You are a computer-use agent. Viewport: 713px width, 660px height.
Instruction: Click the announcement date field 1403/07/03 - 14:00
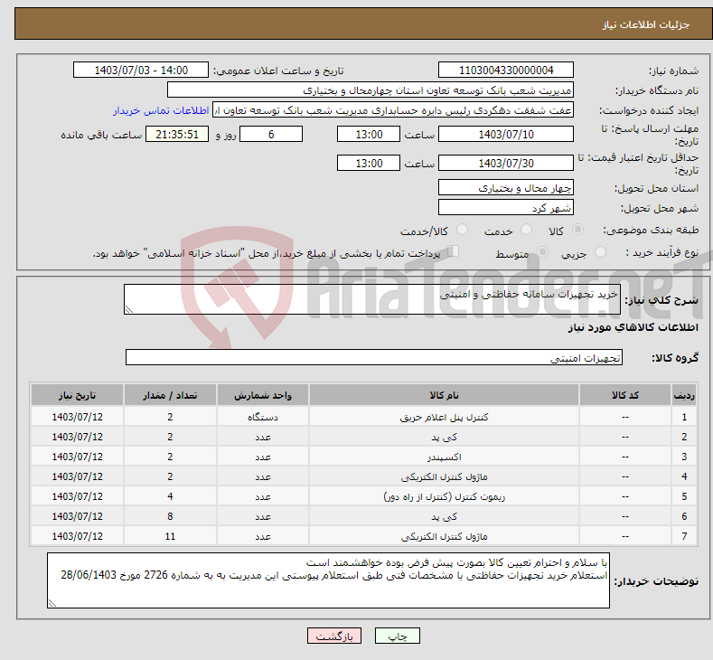click(141, 70)
